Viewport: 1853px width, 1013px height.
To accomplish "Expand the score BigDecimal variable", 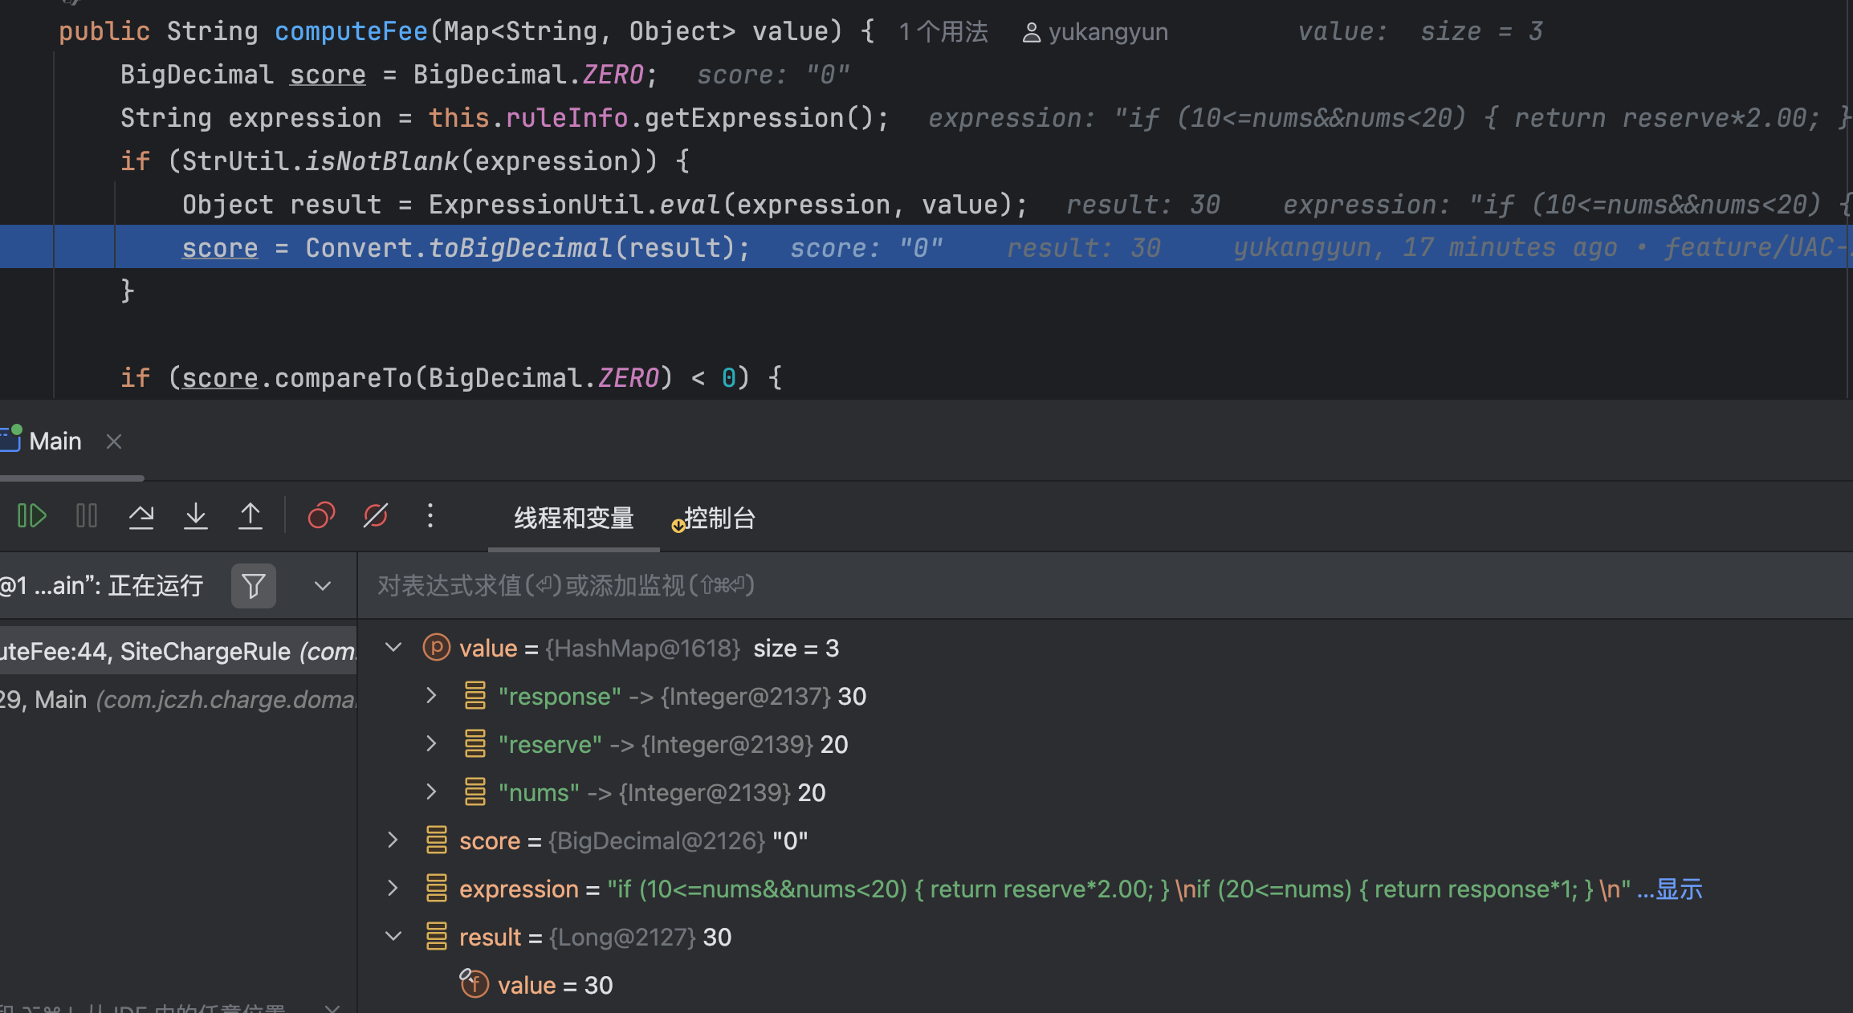I will 393,840.
